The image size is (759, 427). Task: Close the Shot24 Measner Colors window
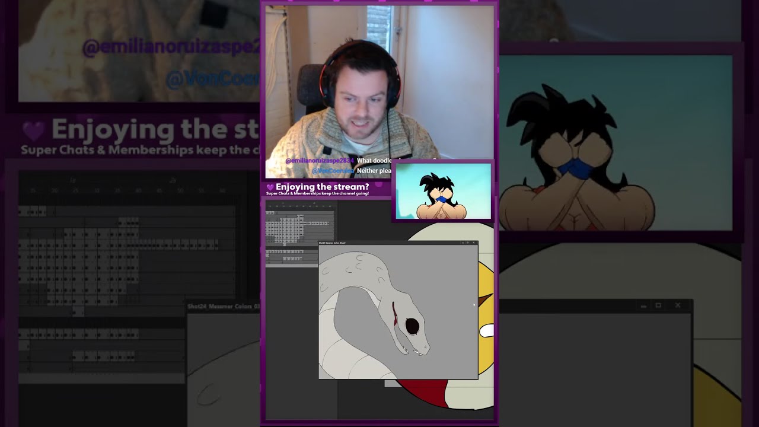click(474, 243)
